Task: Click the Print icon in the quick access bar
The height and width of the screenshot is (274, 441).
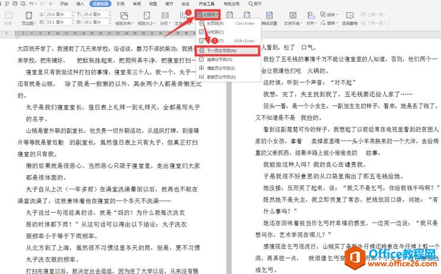Action: 15,4
